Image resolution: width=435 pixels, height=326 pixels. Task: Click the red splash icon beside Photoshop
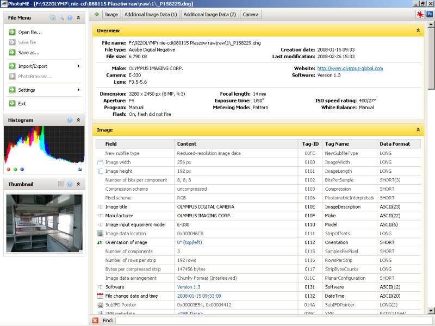pyautogui.click(x=420, y=14)
